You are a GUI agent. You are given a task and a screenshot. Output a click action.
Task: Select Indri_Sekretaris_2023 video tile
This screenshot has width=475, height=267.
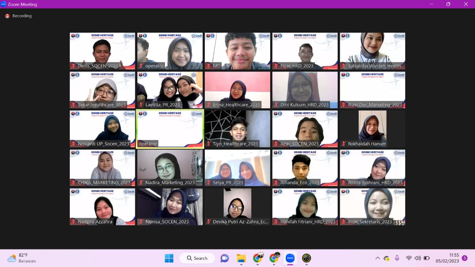[372, 207]
